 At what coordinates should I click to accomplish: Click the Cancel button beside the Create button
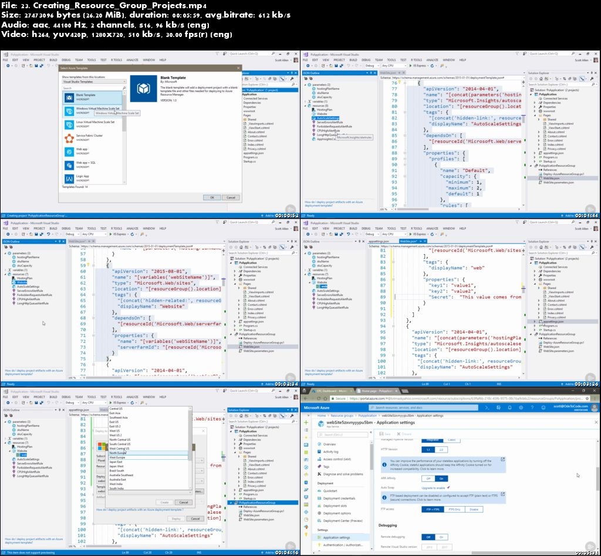[183, 503]
